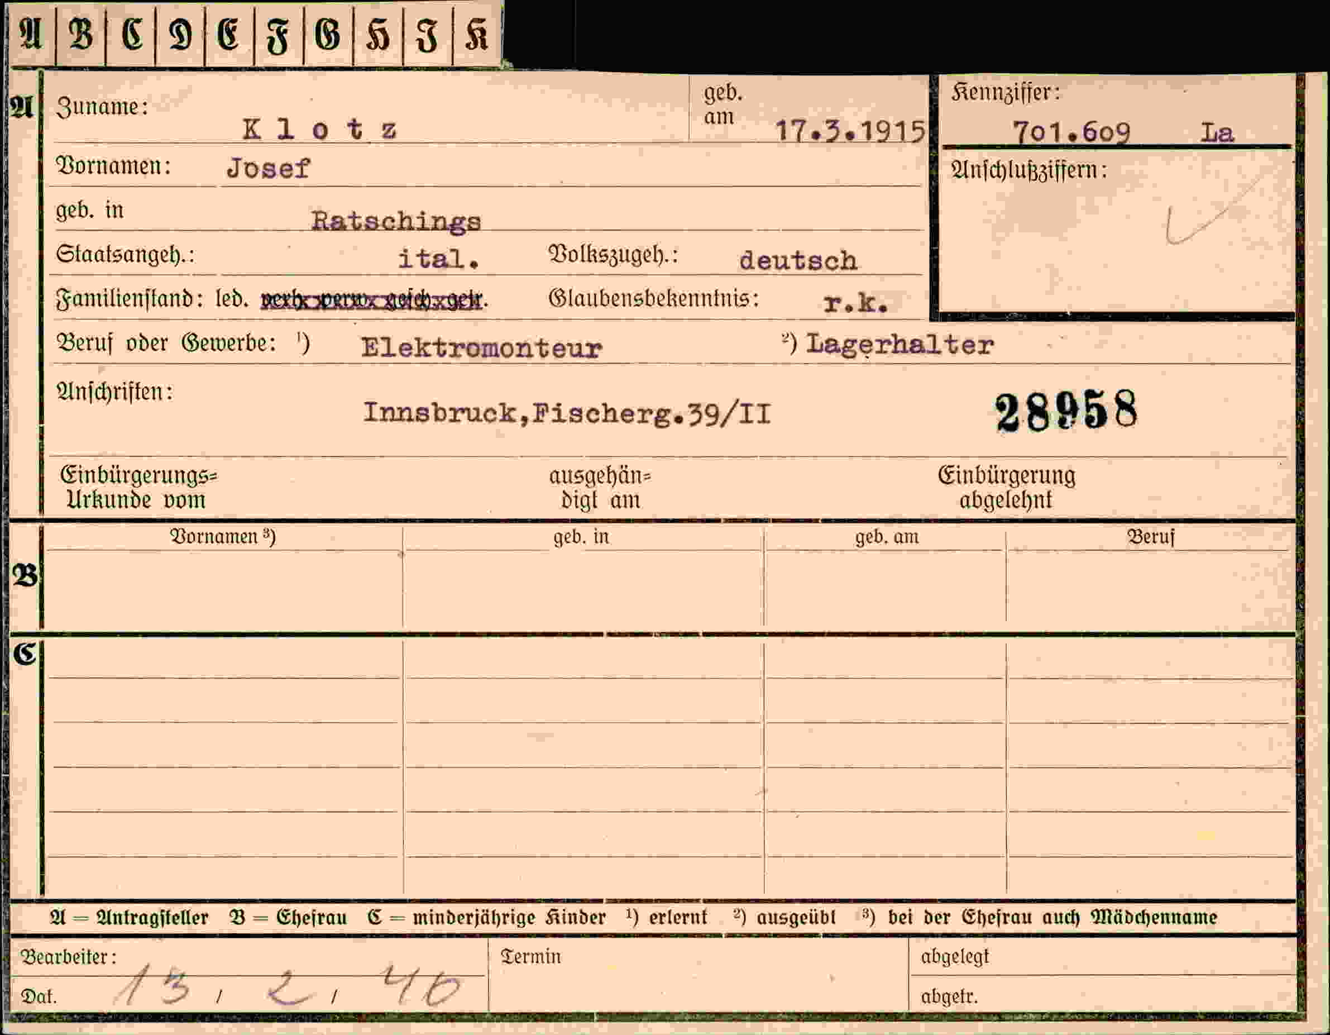Screen dimensions: 1330x1035
Task: Select the index tab lettered G
Action: point(328,34)
